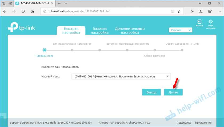Click the tp-link logo
This screenshot has height=127, width=224.
(x=21, y=27)
